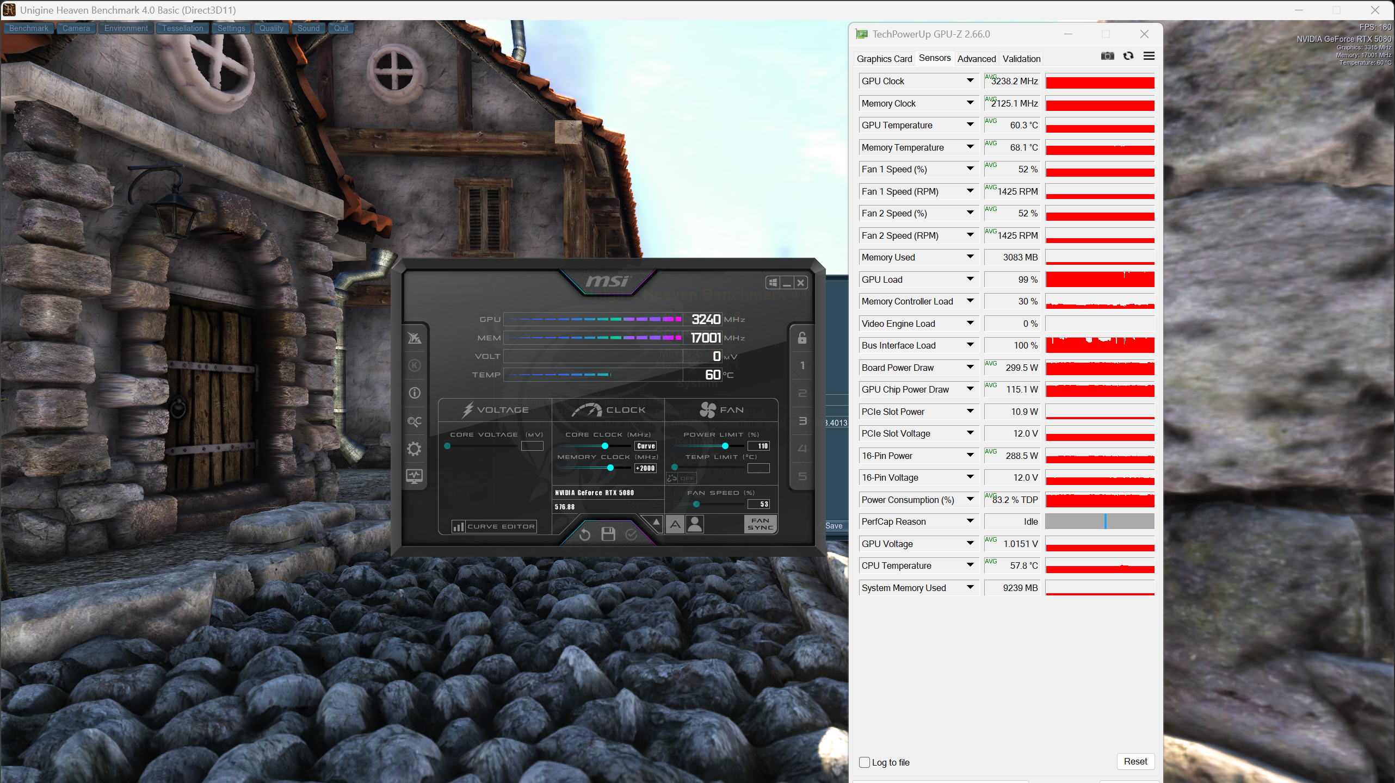Select Afterburner profile slot 2
The width and height of the screenshot is (1395, 783).
(802, 393)
